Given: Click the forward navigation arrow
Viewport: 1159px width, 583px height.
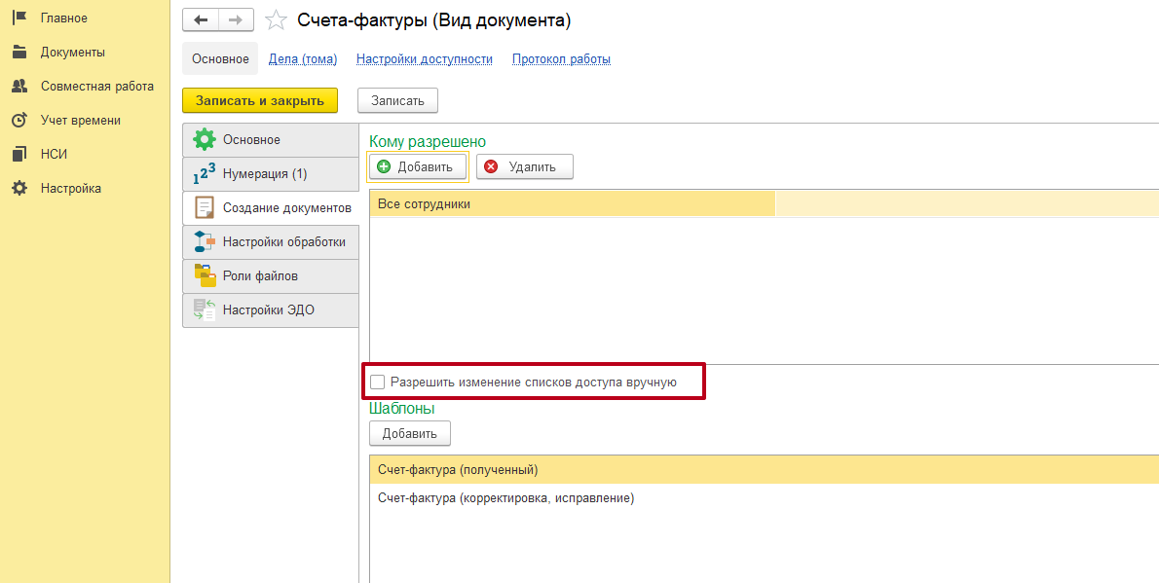Looking at the screenshot, I should point(235,20).
